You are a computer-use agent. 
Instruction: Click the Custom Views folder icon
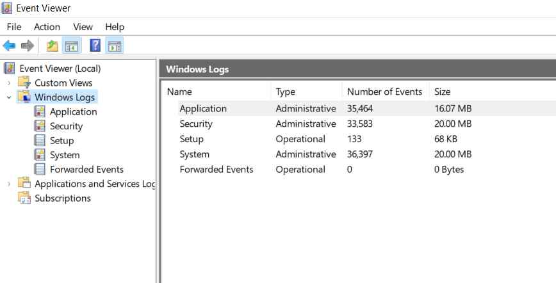pyautogui.click(x=24, y=83)
